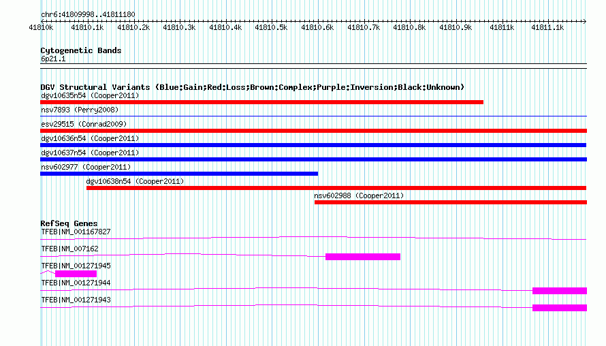This screenshot has width=606, height=346.
Task: Click the nsv7893 (Perry2008) label
Action: point(80,110)
